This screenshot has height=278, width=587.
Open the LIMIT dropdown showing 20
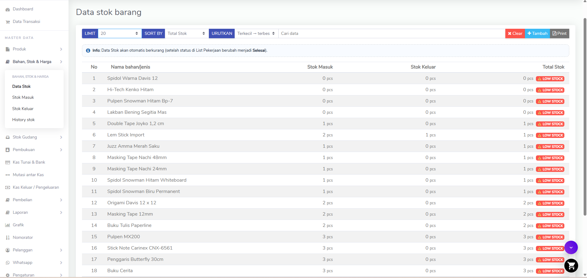click(x=120, y=33)
